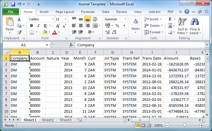Click the Wrap Text icon
Image resolution: width=212 pixels, height=131 pixels.
click(95, 19)
